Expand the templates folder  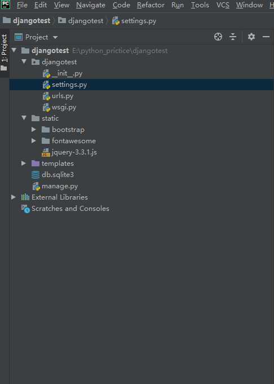pos(24,163)
